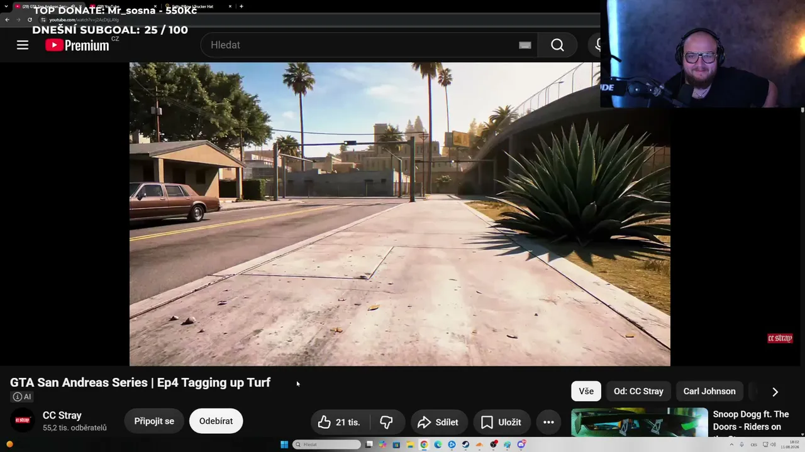This screenshot has height=452, width=805.
Task: Click the AI info badge under title
Action: coord(21,397)
